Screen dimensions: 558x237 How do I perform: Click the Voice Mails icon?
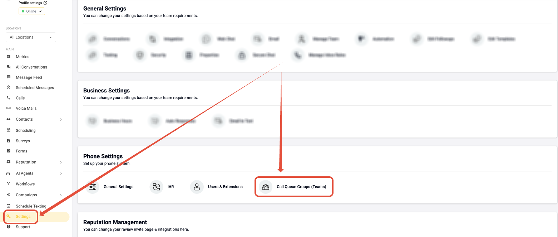(9, 108)
